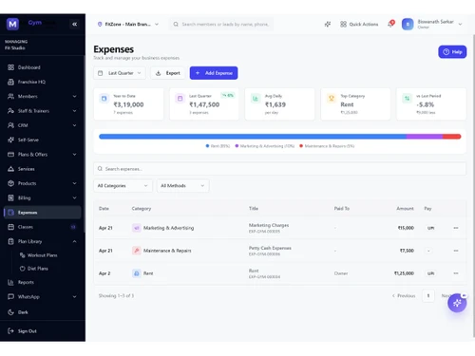475x356 pixels.
Task: Collapse Plan Library menu
Action: 43,241
